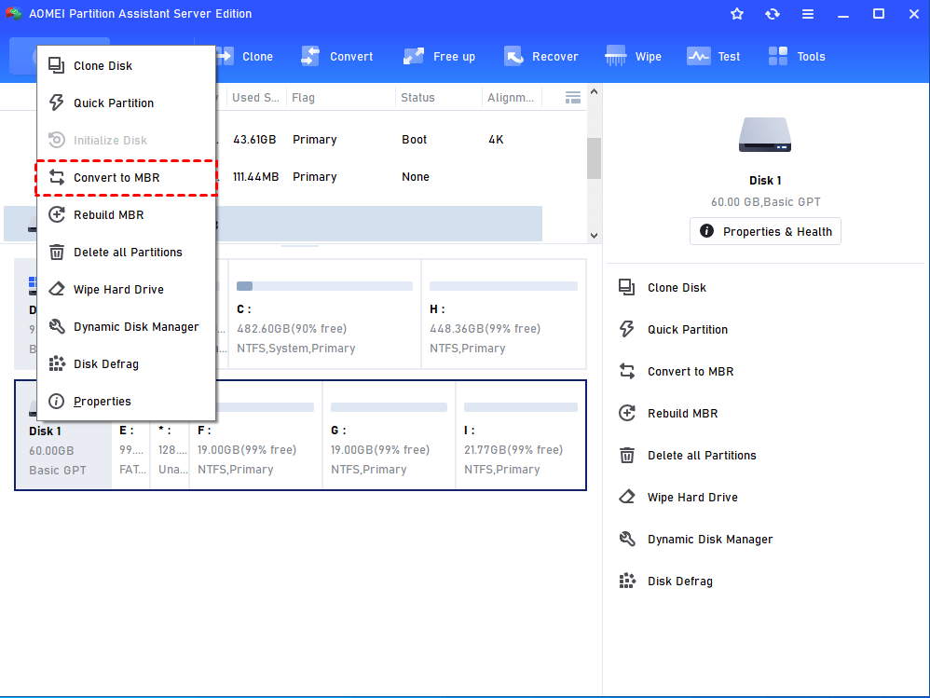Image resolution: width=930 pixels, height=698 pixels.
Task: Click the Status column header
Action: (x=439, y=97)
